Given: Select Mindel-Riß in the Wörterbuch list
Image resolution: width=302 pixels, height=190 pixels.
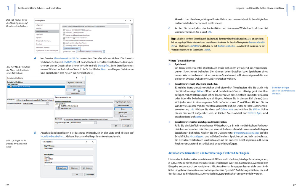Looking at the screenshot, I should (x=49, y=159).
